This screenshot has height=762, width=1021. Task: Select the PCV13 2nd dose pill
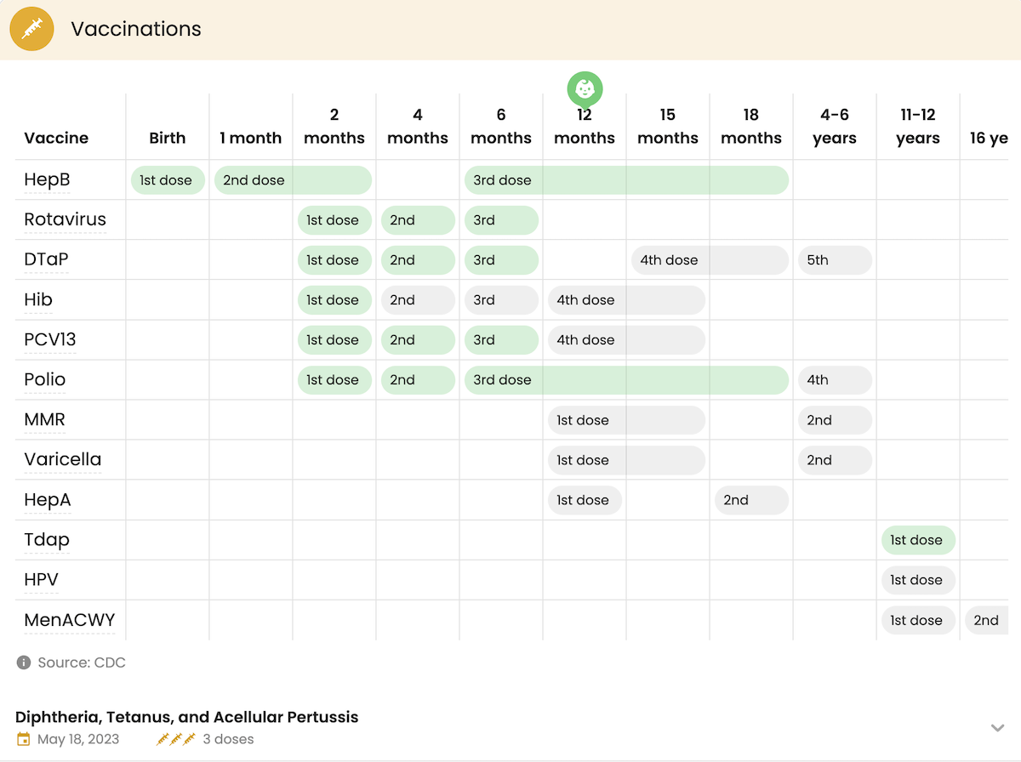point(418,340)
